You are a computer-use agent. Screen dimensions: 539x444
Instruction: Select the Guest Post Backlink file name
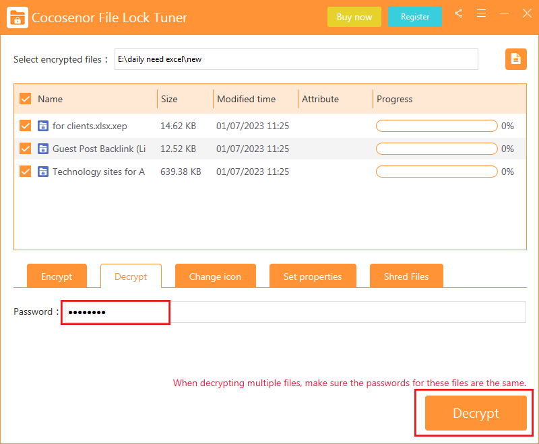point(99,149)
